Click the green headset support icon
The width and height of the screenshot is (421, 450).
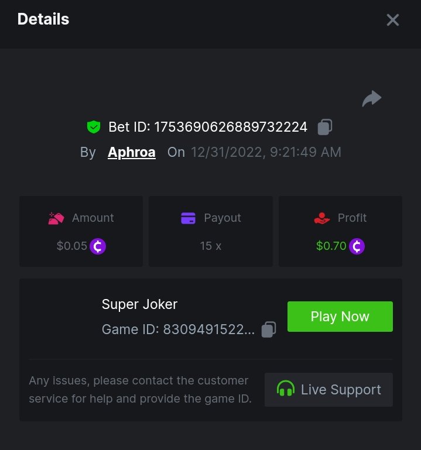286,390
